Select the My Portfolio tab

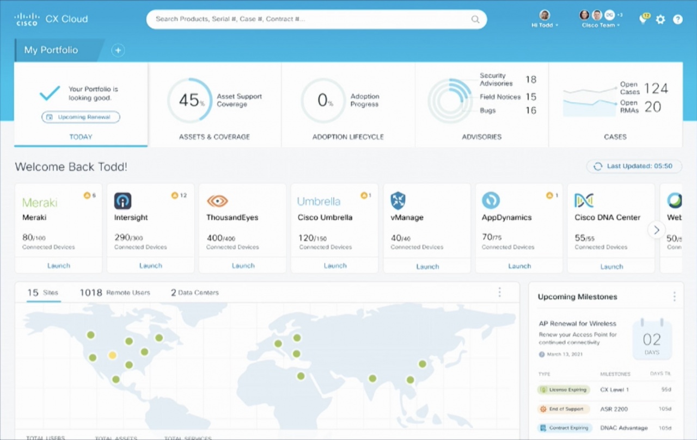58,50
